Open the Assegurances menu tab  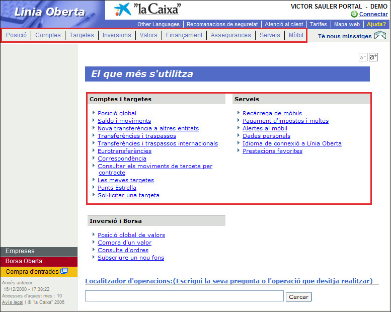tap(230, 35)
